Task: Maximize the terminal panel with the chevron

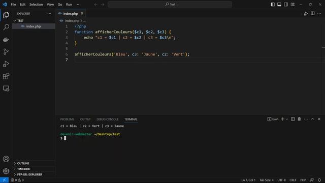Action: 313,119
